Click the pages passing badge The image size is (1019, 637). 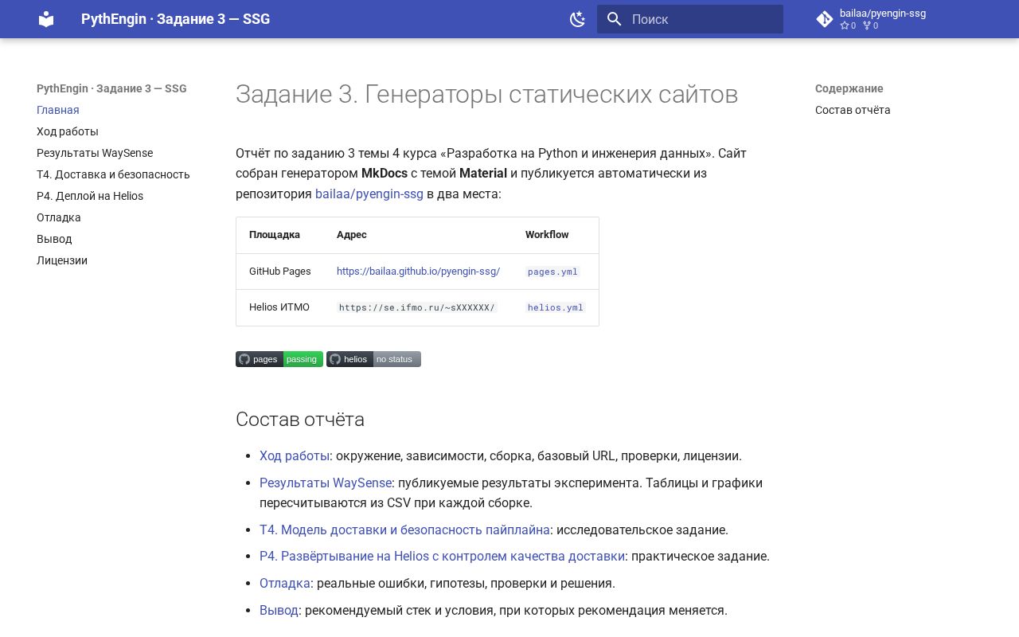[279, 359]
